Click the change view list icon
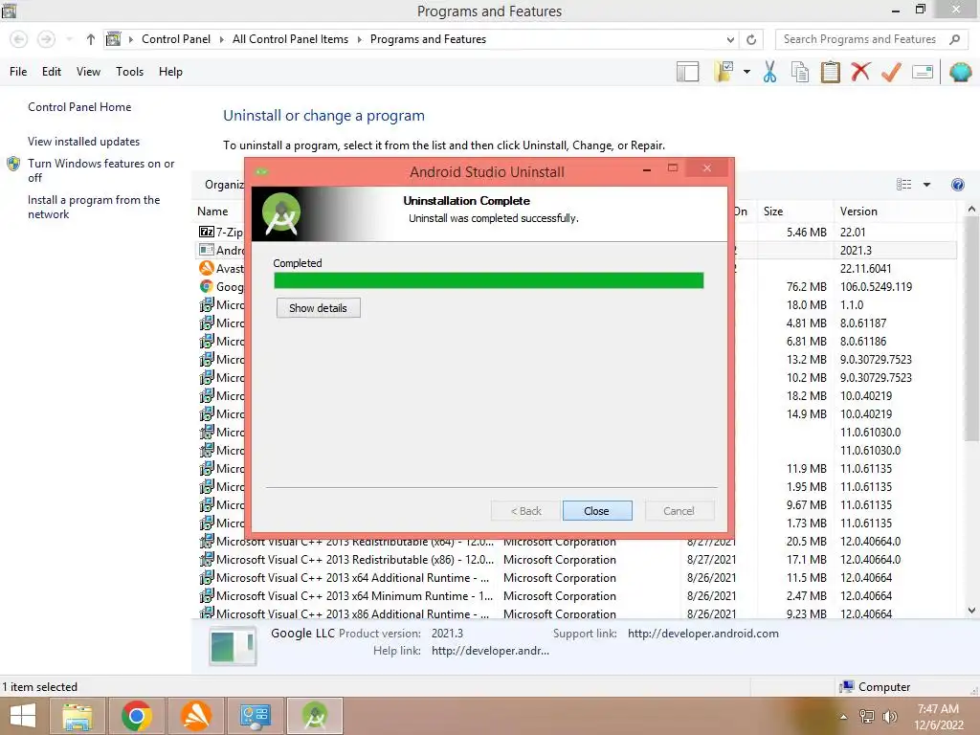 point(903,185)
